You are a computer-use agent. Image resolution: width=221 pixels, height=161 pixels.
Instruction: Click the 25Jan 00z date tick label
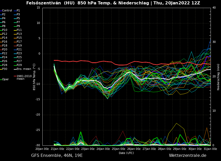(119, 149)
